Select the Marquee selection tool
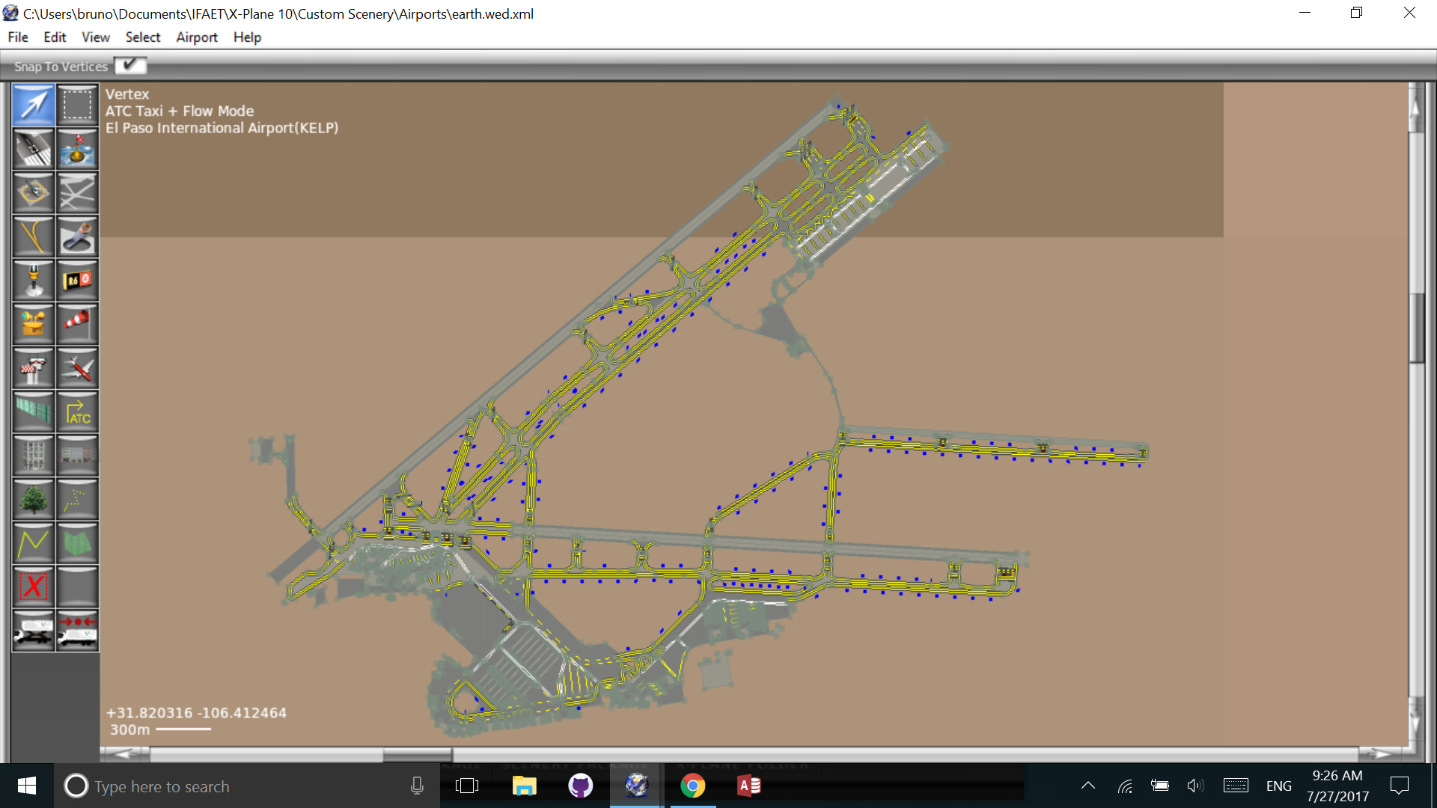 click(77, 105)
